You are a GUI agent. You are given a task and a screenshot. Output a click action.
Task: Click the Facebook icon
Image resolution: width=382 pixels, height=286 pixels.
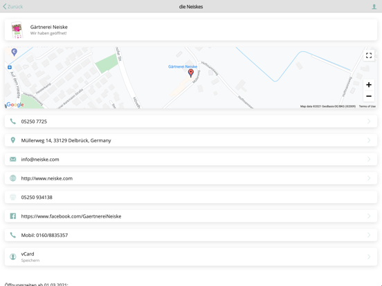click(x=13, y=216)
